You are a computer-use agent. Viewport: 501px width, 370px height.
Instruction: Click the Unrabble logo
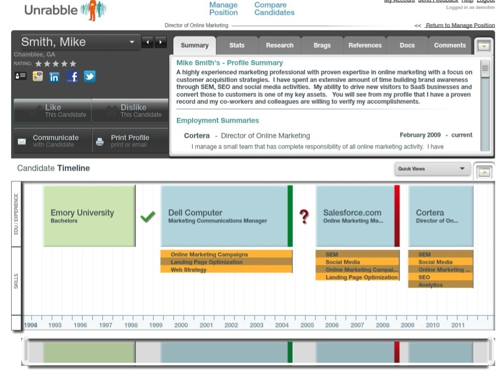(65, 10)
